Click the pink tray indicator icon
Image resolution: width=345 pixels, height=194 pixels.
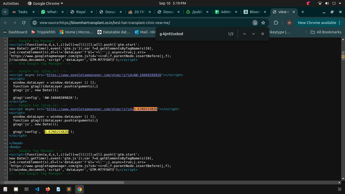[x=308, y=3]
